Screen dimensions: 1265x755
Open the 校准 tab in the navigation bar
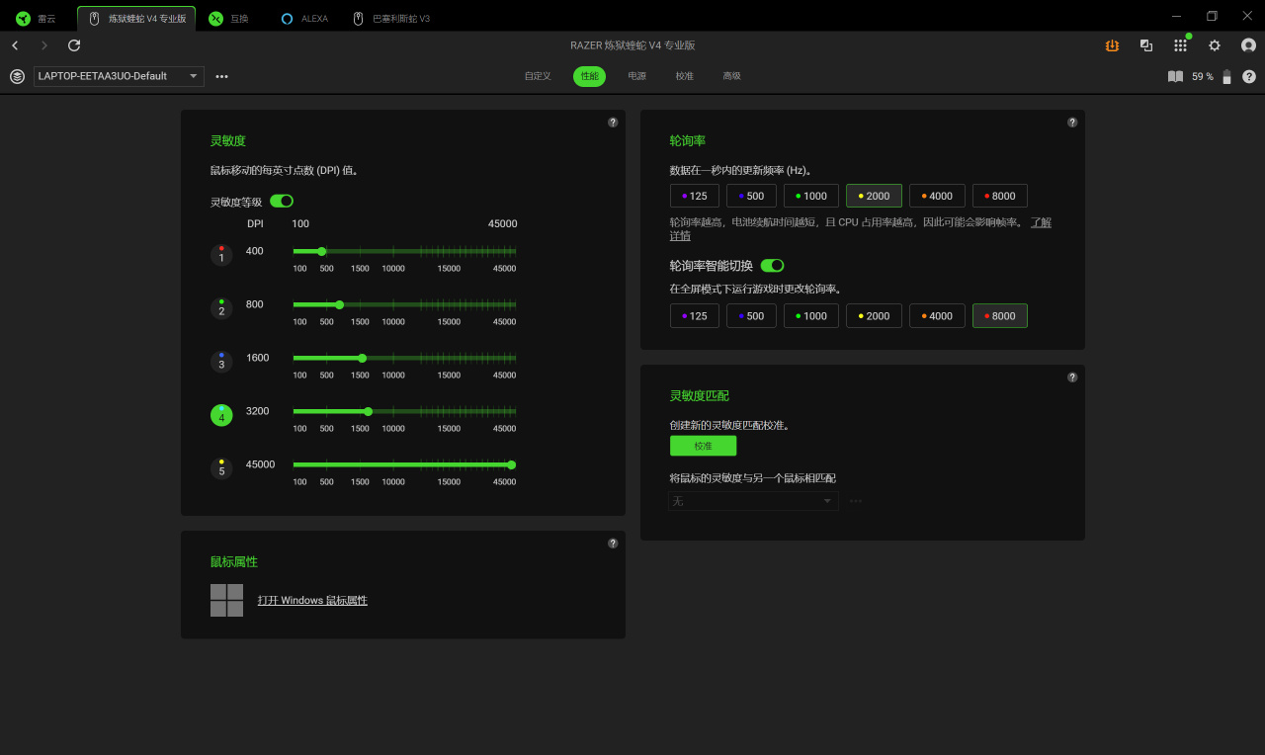pos(685,76)
